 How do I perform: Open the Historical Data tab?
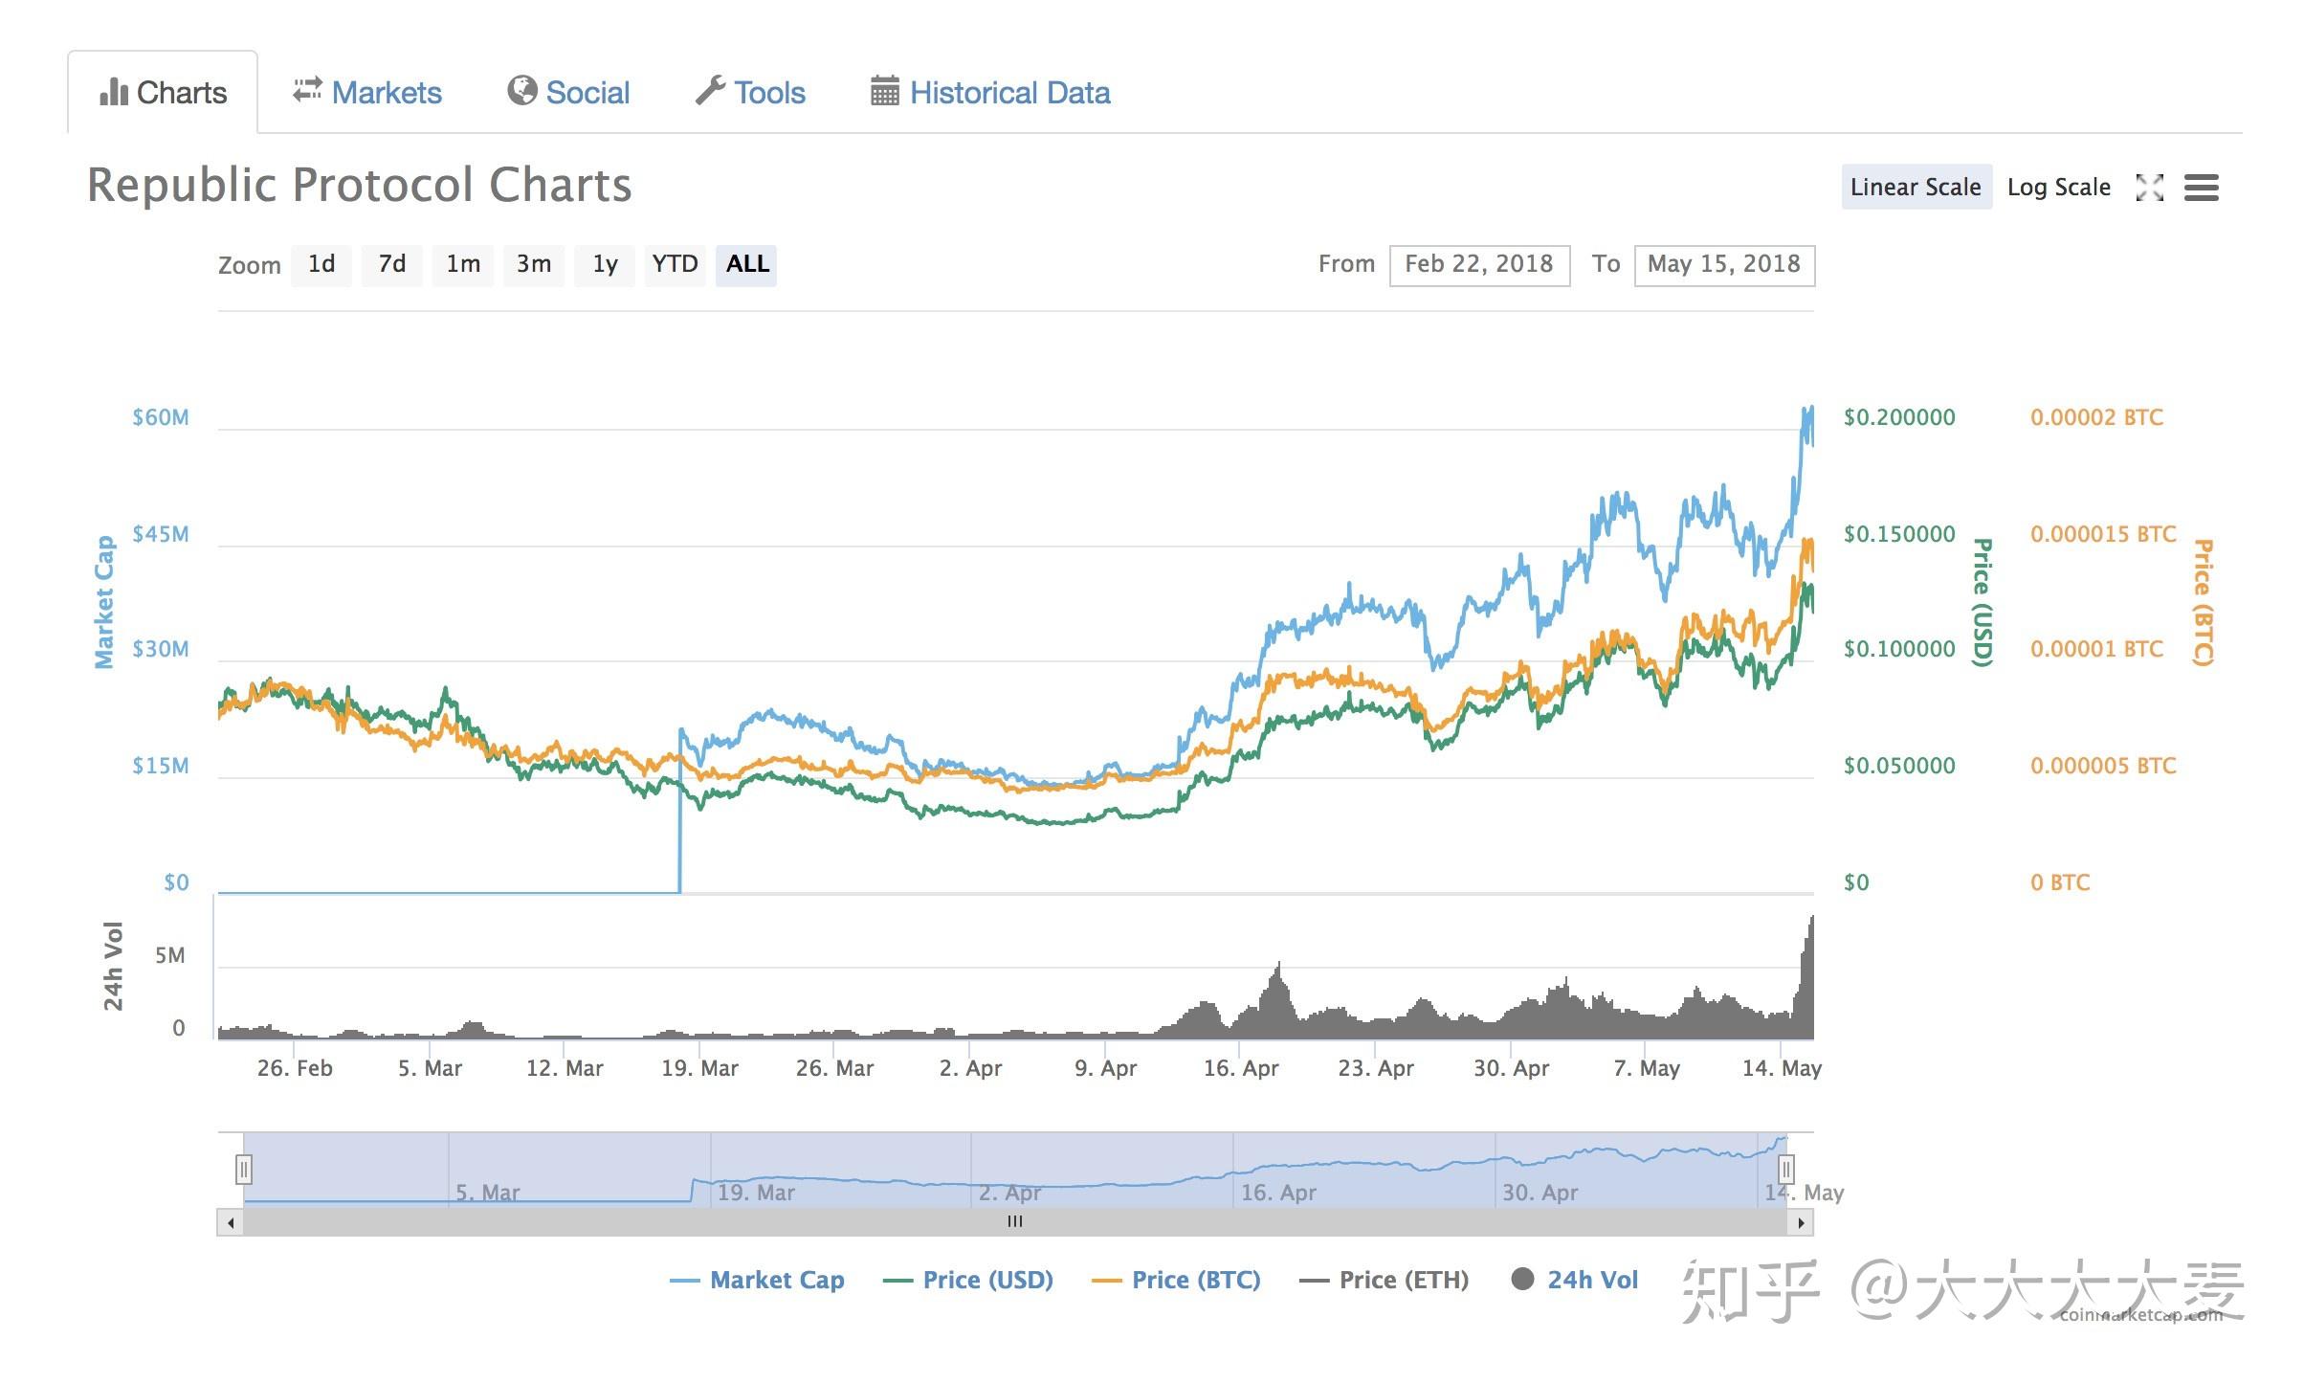click(x=1008, y=93)
